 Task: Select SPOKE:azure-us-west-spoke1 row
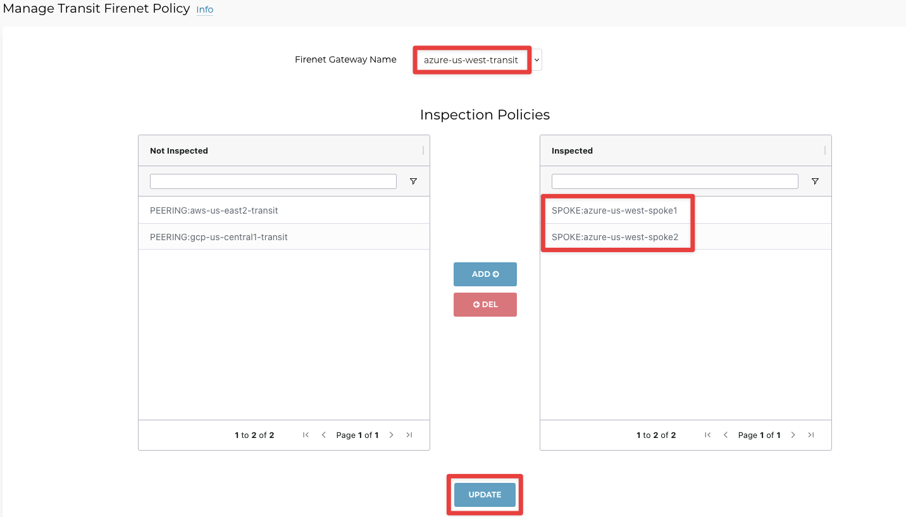point(614,210)
